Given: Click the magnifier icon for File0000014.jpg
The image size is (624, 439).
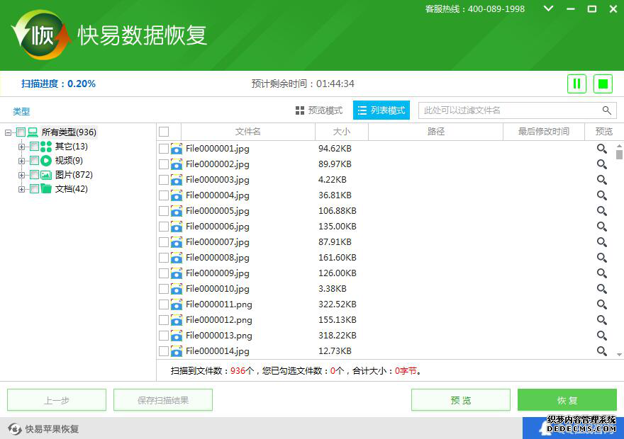Looking at the screenshot, I should point(601,351).
